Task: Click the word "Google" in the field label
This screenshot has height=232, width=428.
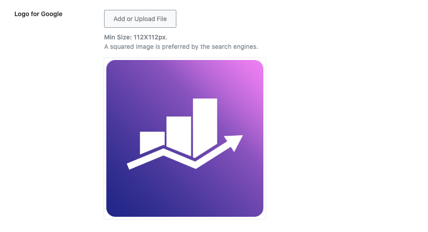Action: click(52, 14)
